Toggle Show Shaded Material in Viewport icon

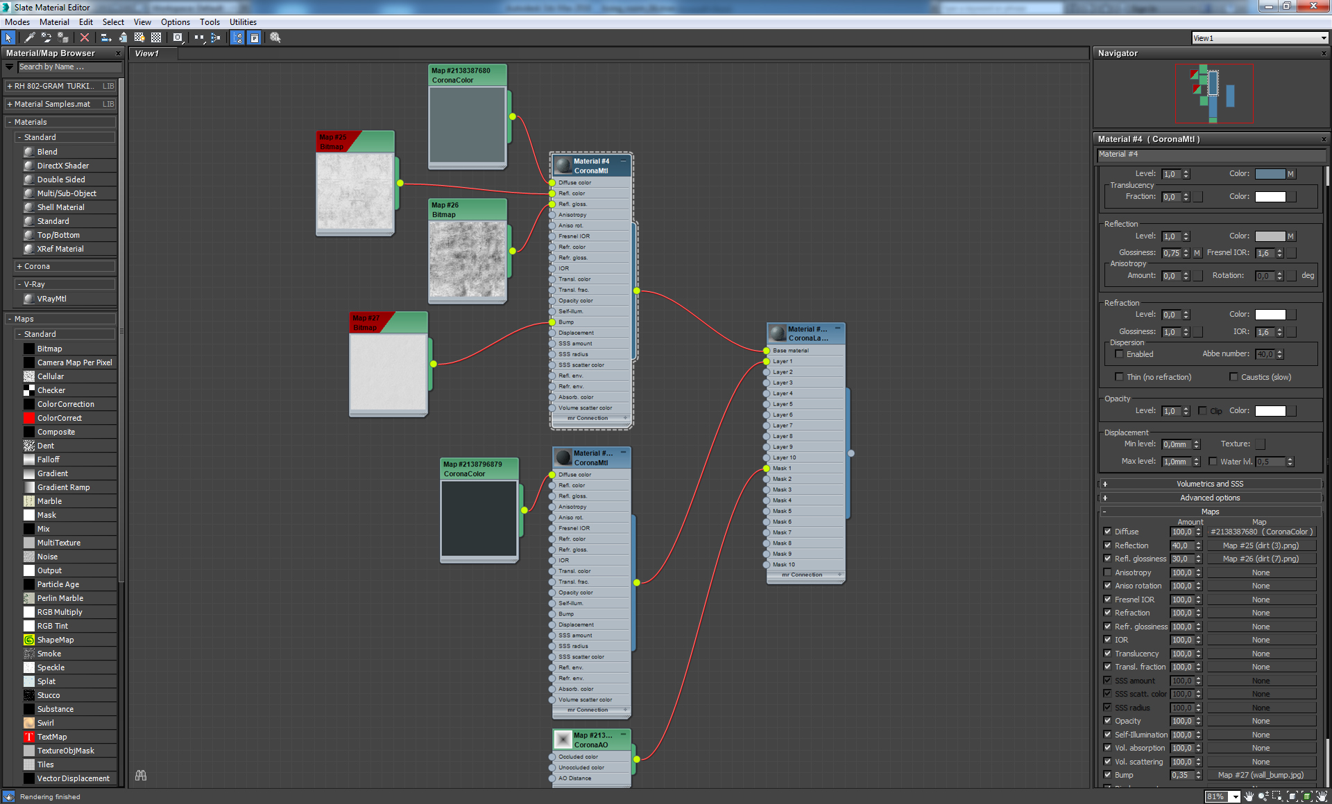click(x=139, y=37)
